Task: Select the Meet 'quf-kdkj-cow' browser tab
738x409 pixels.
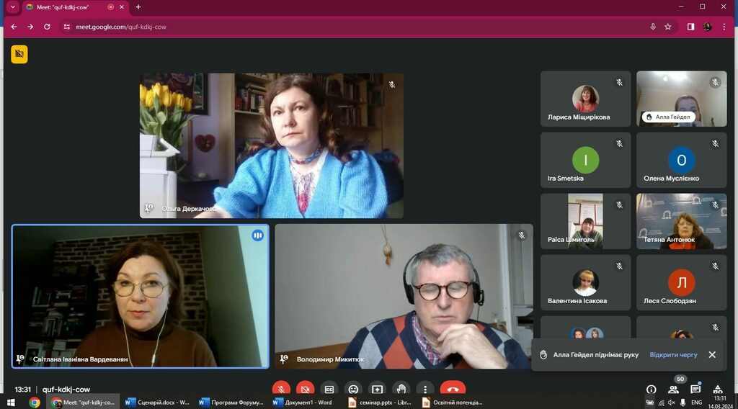Action: point(68,7)
